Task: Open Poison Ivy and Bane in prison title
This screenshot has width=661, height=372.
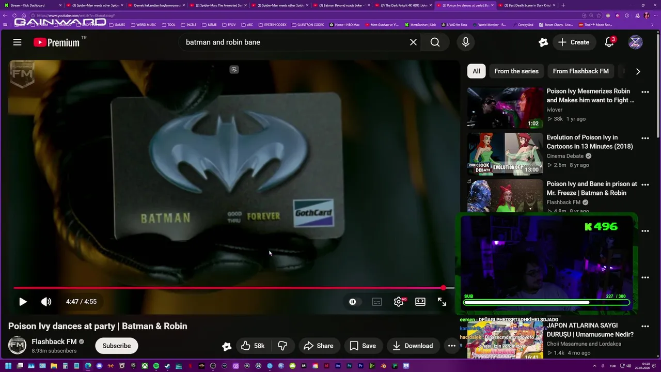Action: 592,188
